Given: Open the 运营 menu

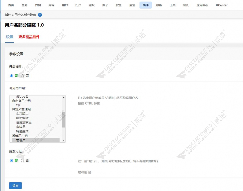Looking at the screenshot, I should (132, 5).
